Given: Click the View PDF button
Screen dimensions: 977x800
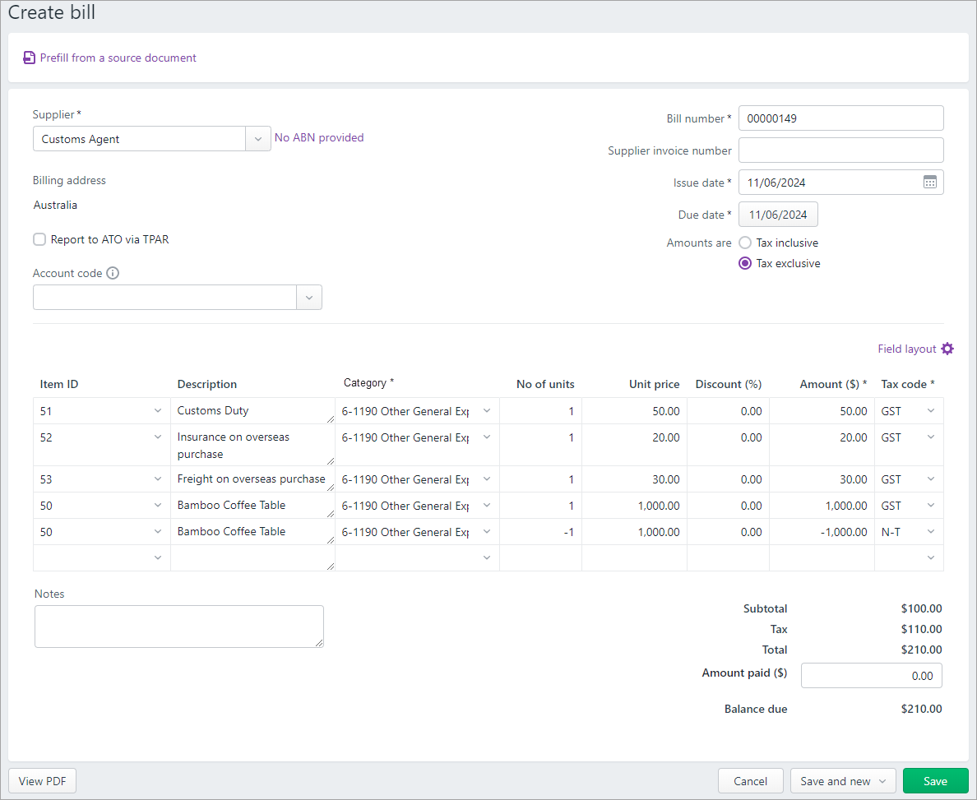Looking at the screenshot, I should click(x=42, y=780).
